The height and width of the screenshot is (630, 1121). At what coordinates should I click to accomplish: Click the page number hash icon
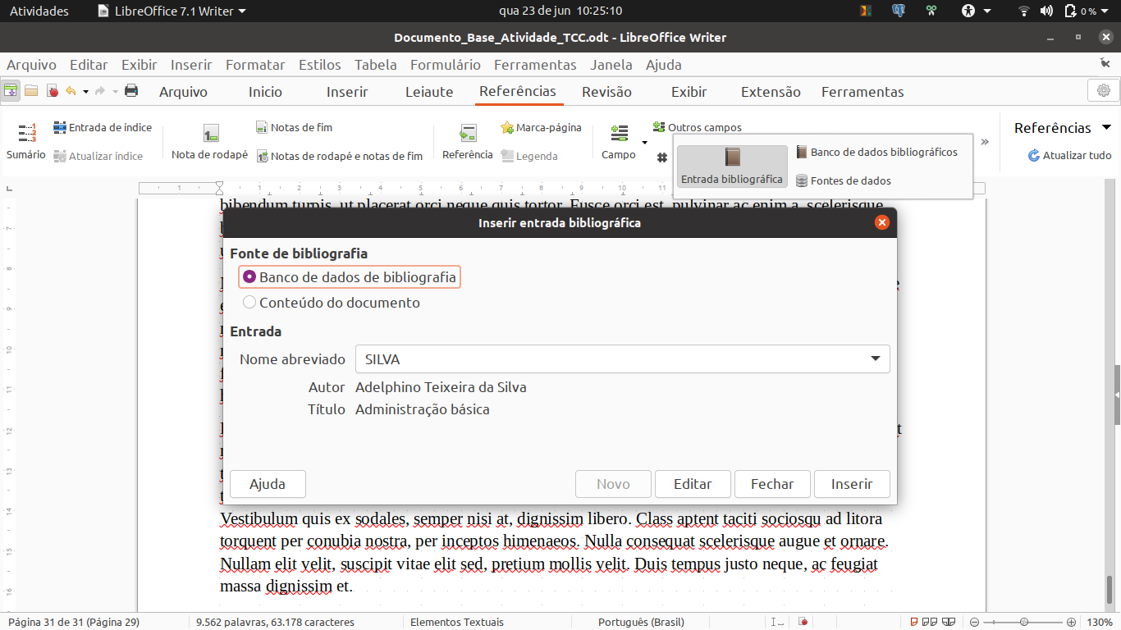point(661,157)
